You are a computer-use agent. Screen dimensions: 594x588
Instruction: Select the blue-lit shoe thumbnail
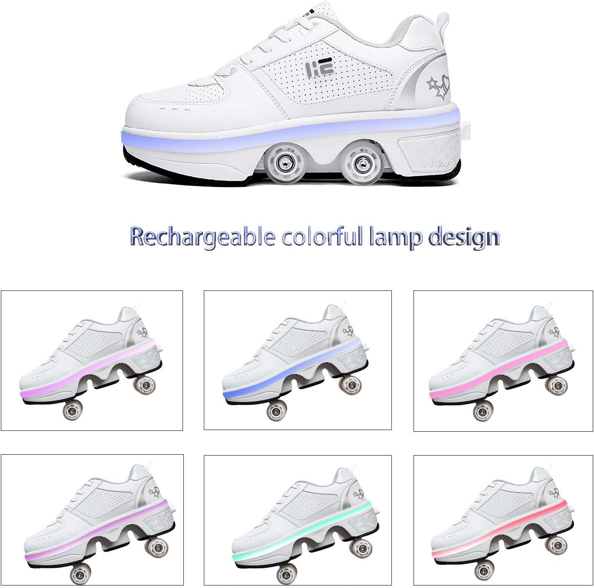click(297, 360)
